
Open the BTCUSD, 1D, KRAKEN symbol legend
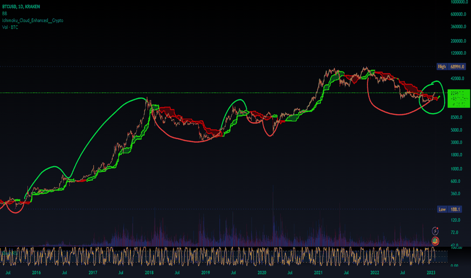[x=21, y=7]
